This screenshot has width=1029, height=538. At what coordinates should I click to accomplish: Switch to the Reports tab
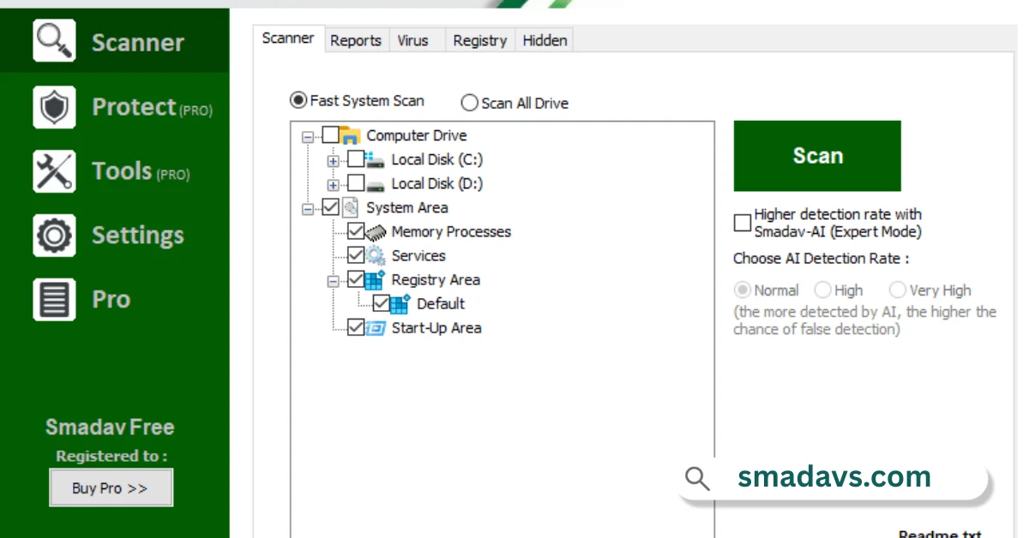[x=356, y=39]
